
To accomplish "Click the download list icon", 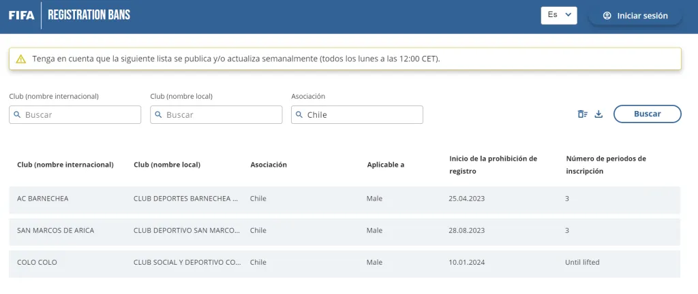I will point(598,114).
